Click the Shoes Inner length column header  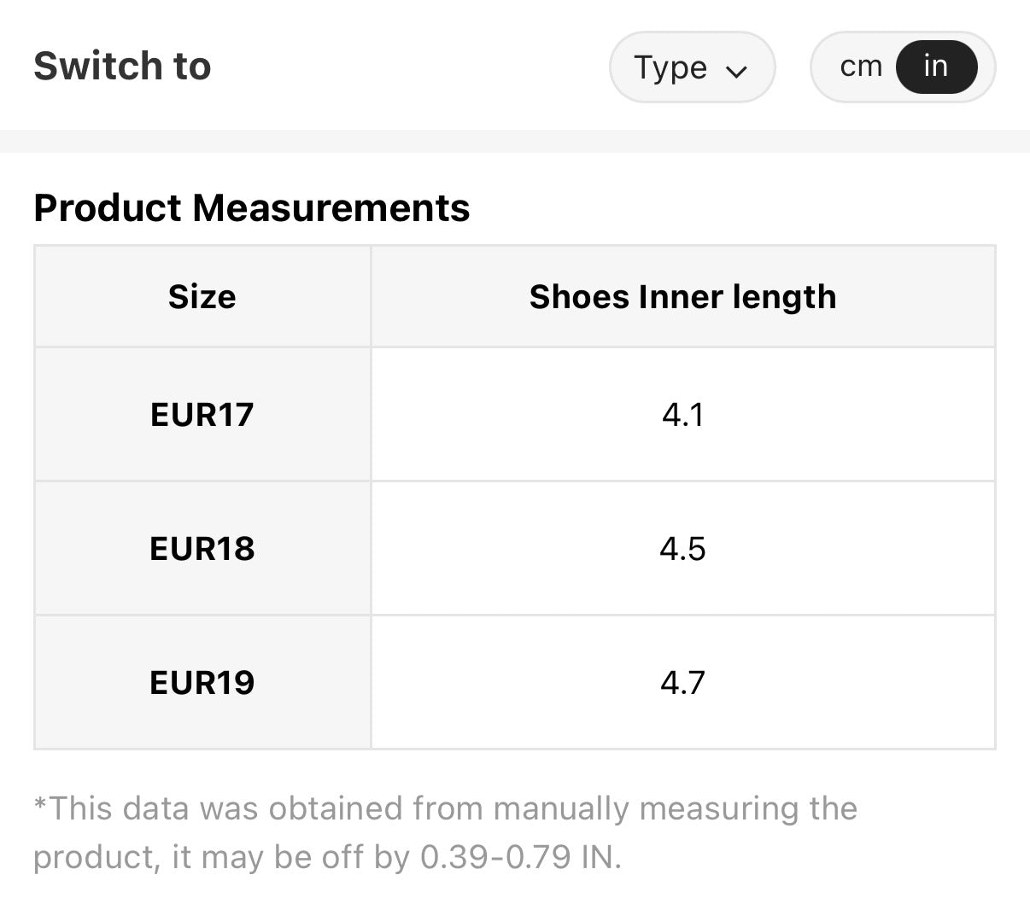[682, 297]
